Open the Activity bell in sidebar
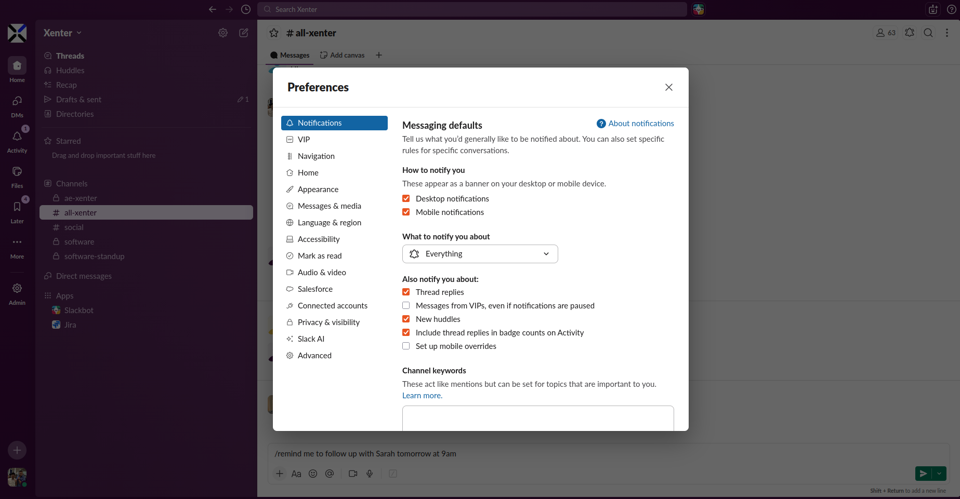 pos(17,137)
